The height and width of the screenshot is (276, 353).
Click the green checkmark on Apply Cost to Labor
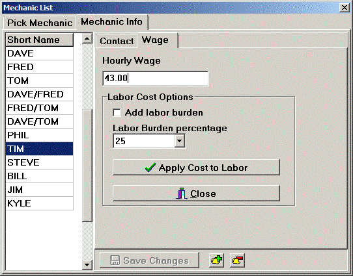click(x=150, y=168)
